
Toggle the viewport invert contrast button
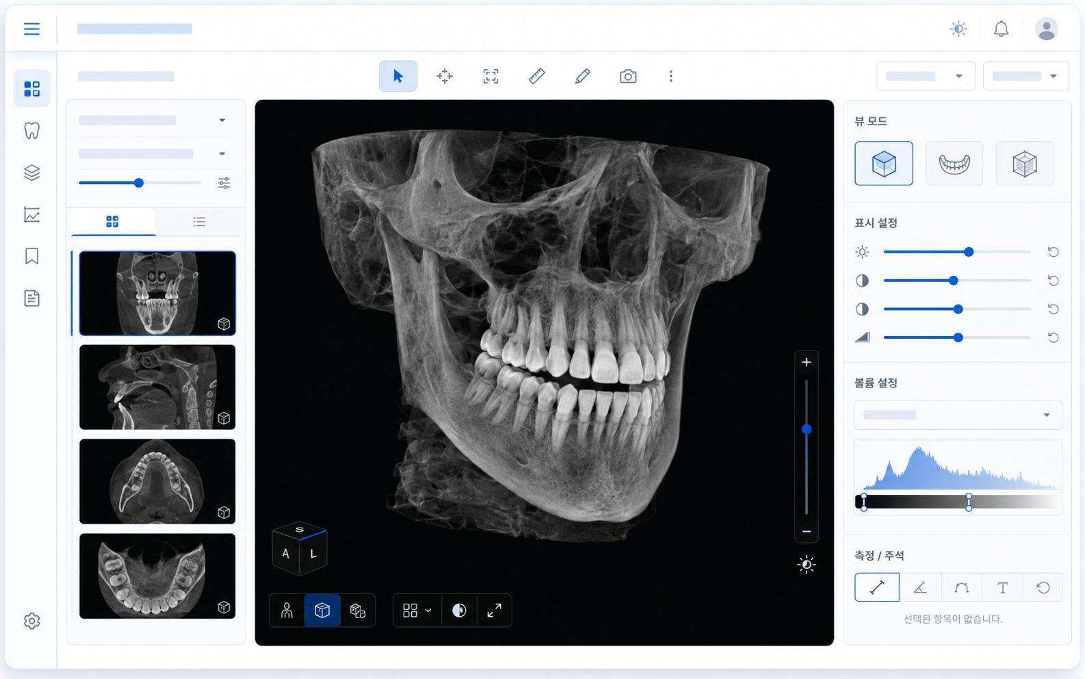click(459, 611)
